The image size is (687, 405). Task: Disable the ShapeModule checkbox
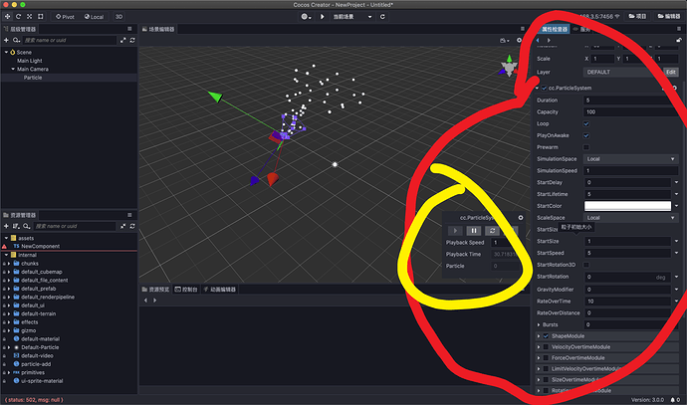pos(546,336)
